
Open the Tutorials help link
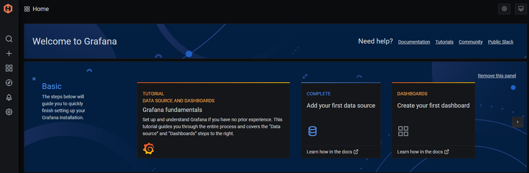pyautogui.click(x=444, y=42)
